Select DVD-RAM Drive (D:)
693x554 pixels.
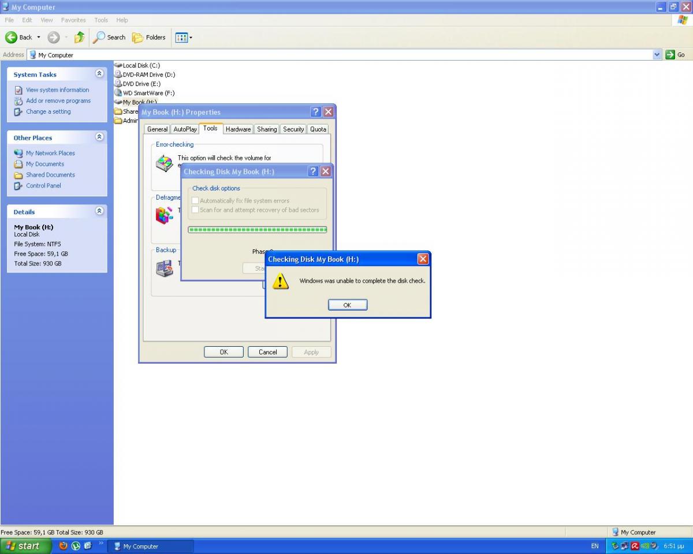[145, 74]
